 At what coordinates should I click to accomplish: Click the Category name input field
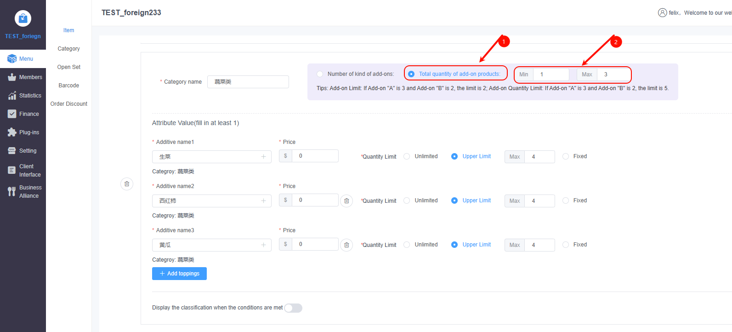coord(248,82)
